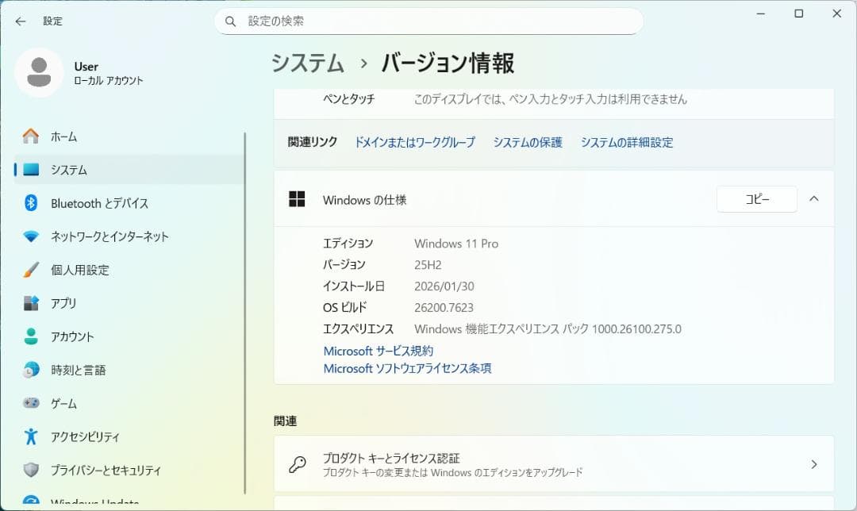This screenshot has height=511, width=857.
Task: Open アクセシビリティ settings
Action: [129, 436]
